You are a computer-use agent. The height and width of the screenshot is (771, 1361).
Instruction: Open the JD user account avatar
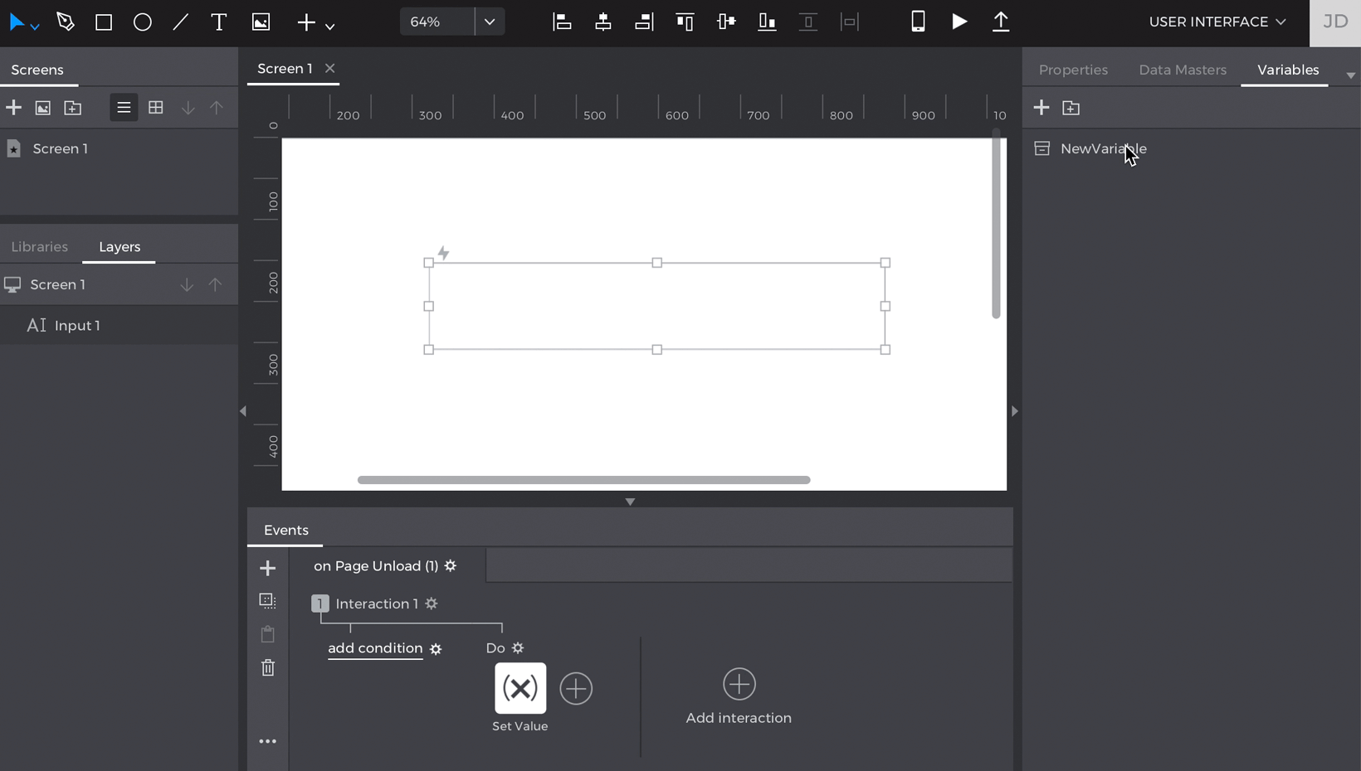[1335, 22]
